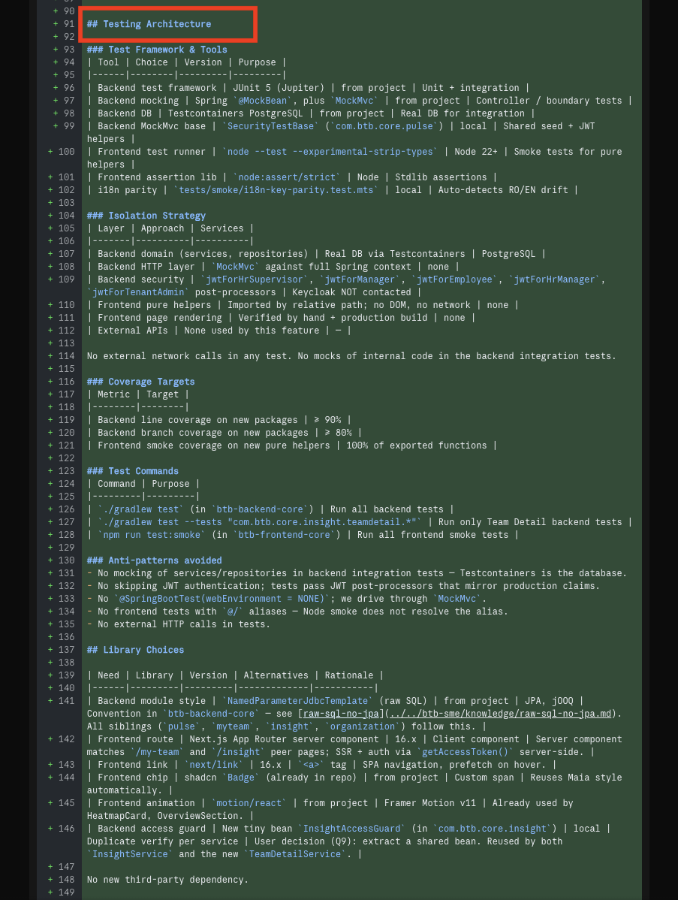Click the "## Library Choices" heading
This screenshot has height=900, width=678.
click(135, 650)
